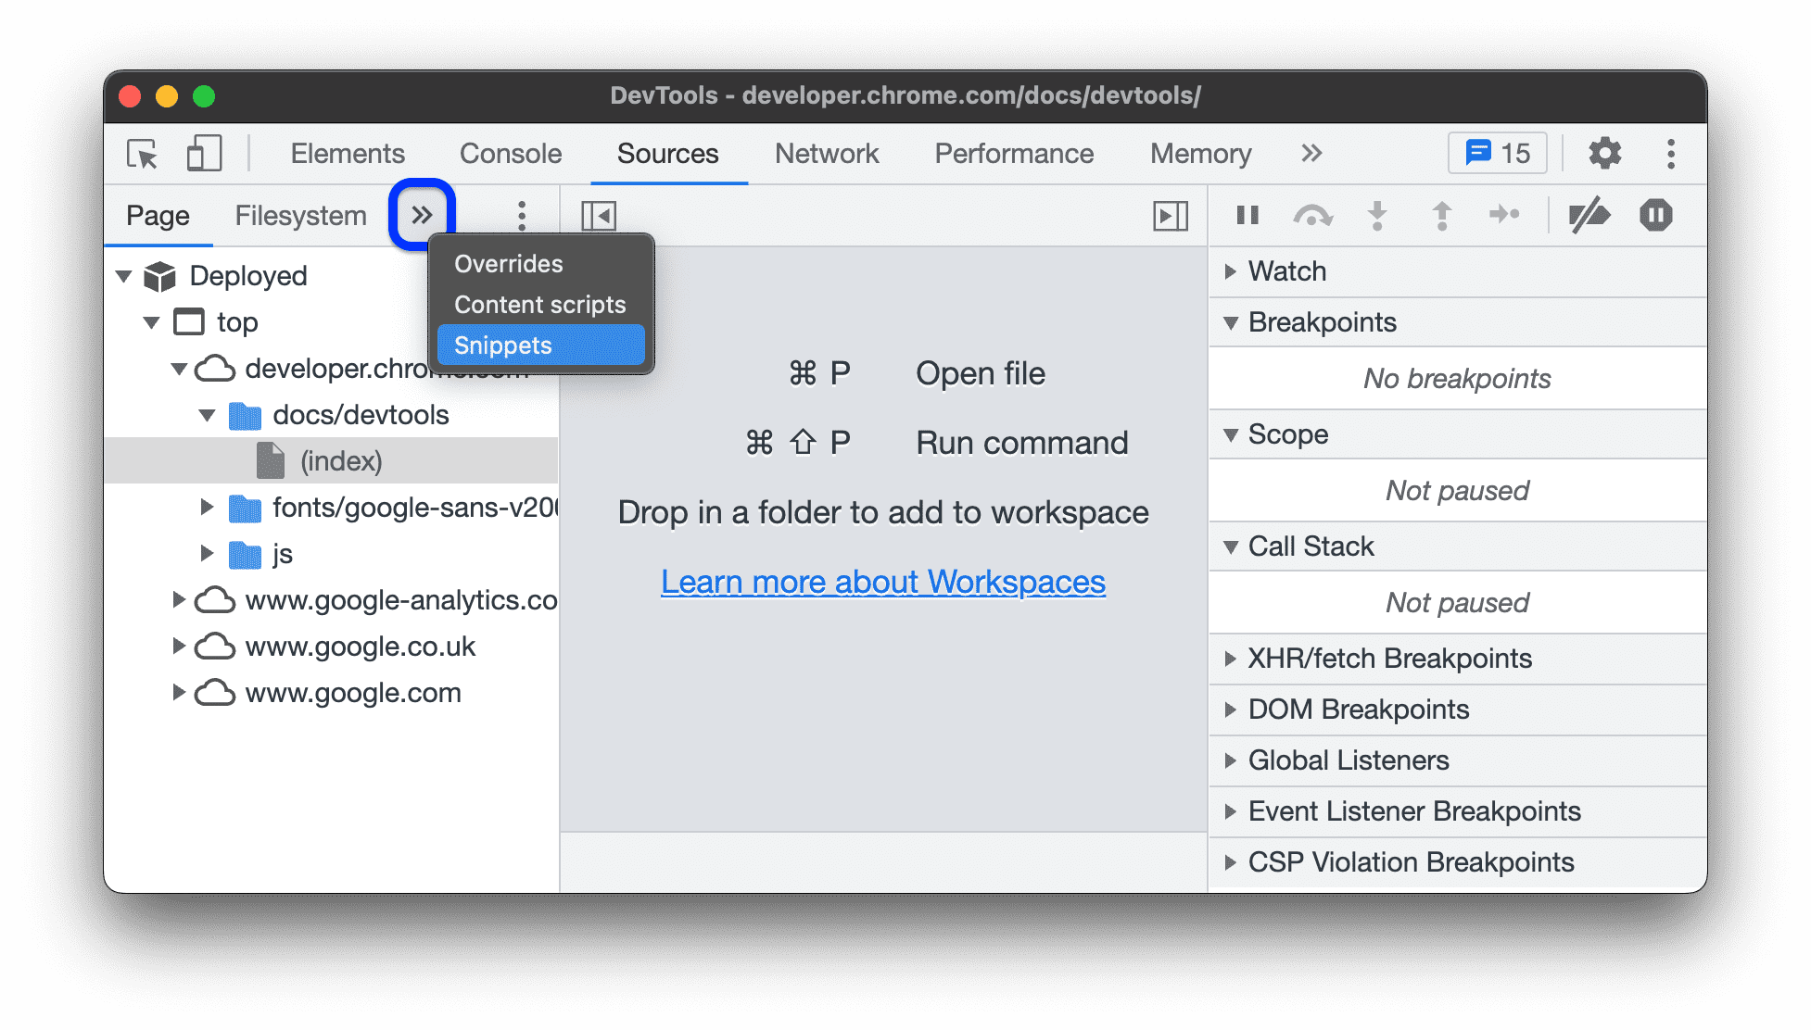1811x1030 pixels.
Task: Expand the fonts/google-sans-v20 folder
Action: 208,506
